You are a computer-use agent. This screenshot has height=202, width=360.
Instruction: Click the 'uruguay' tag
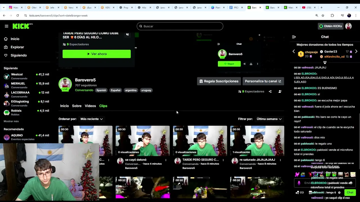(146, 90)
